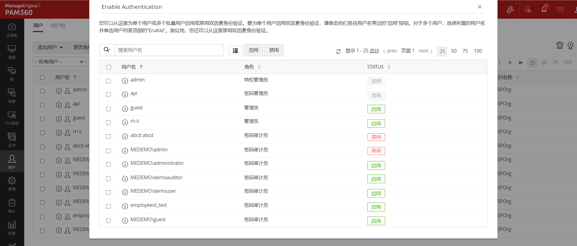Click the info icon beside guest in the dialog

pyautogui.click(x=125, y=109)
